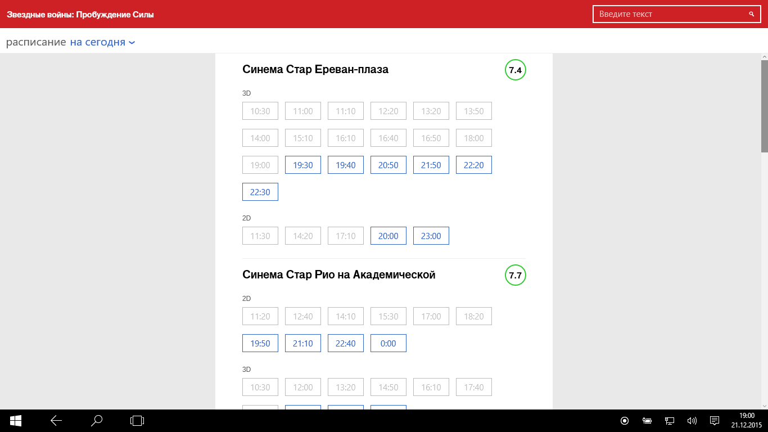Viewport: 768px width, 432px height.
Task: Open the Windows Start menu
Action: [x=16, y=421]
